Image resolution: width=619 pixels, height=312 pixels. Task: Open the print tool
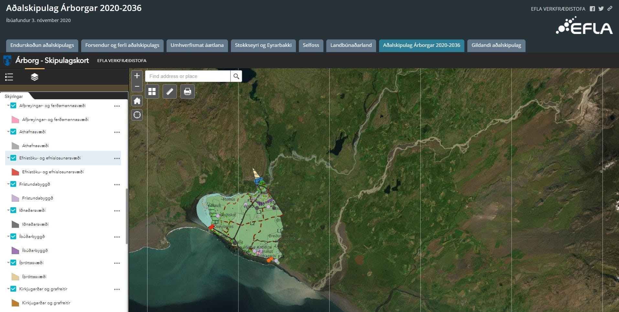(188, 91)
